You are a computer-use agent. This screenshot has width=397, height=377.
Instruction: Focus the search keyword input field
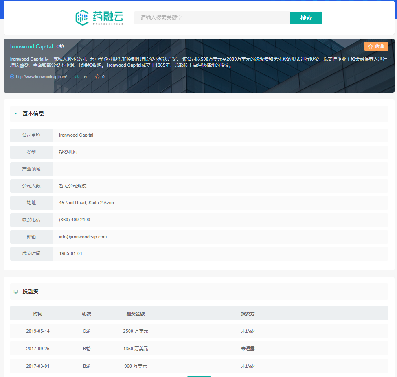(x=212, y=18)
